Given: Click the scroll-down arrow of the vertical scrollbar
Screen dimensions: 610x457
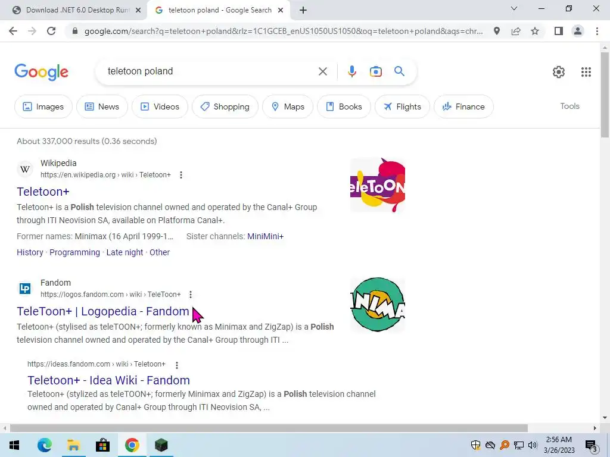Looking at the screenshot, I should [605, 418].
